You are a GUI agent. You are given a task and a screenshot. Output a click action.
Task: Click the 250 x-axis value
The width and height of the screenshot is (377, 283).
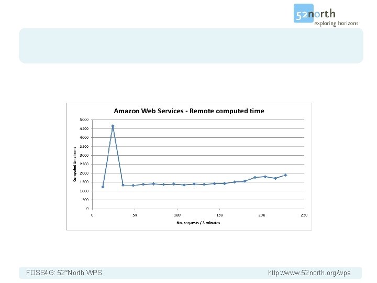tap(304, 215)
